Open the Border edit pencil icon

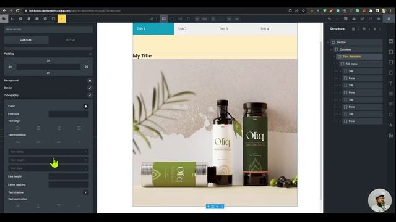point(90,88)
